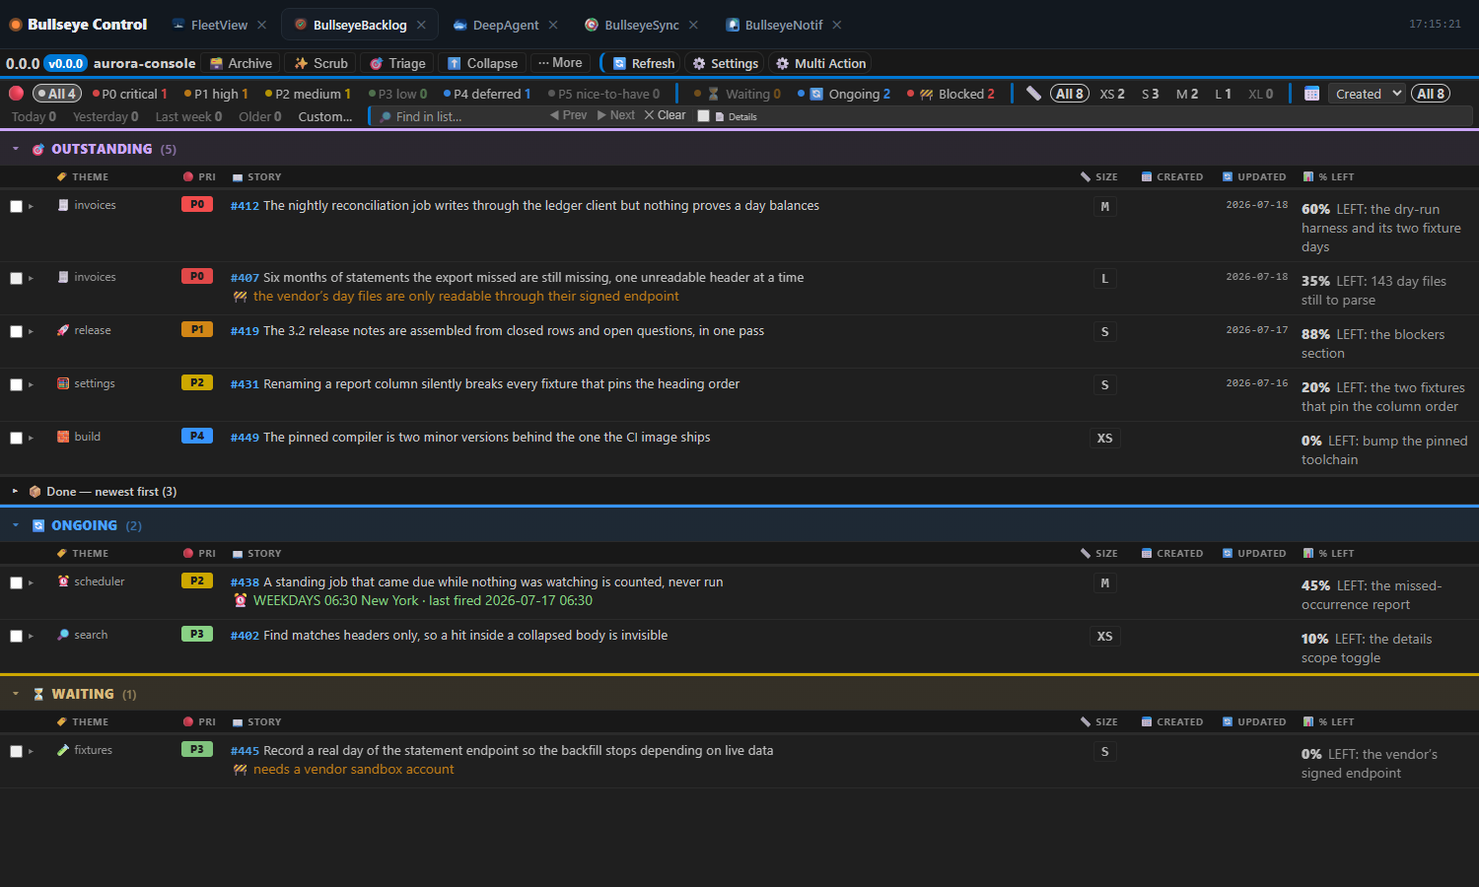
Task: Click the Outstanding section target icon
Action: tap(38, 150)
